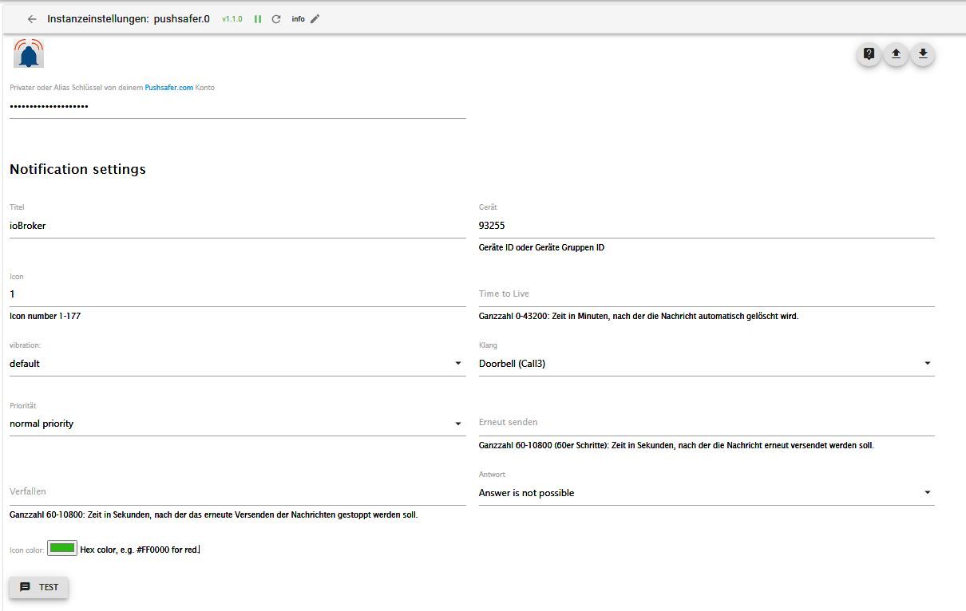Click the download configuration arrow icon

[x=923, y=54]
